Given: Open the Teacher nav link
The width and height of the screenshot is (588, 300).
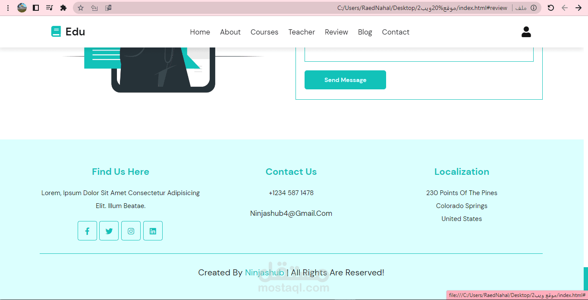Looking at the screenshot, I should point(302,32).
